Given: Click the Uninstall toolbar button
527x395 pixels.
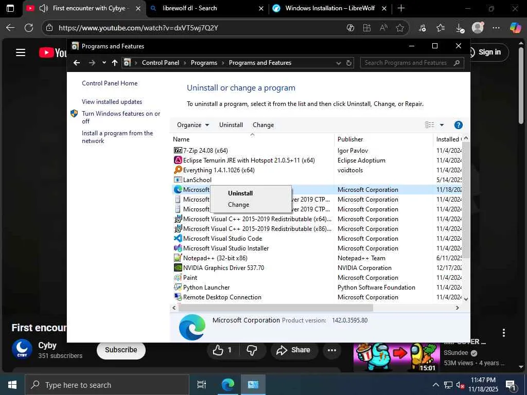Looking at the screenshot, I should tap(231, 125).
